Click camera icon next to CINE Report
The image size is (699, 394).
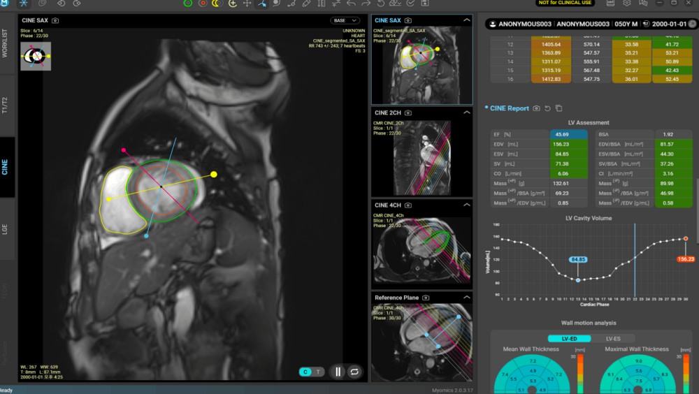pos(536,108)
